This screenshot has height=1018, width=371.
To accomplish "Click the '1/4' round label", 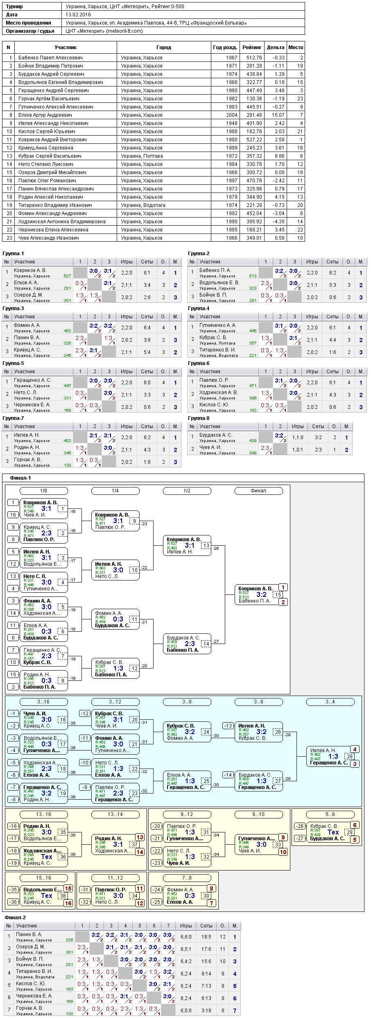I will coord(115,491).
